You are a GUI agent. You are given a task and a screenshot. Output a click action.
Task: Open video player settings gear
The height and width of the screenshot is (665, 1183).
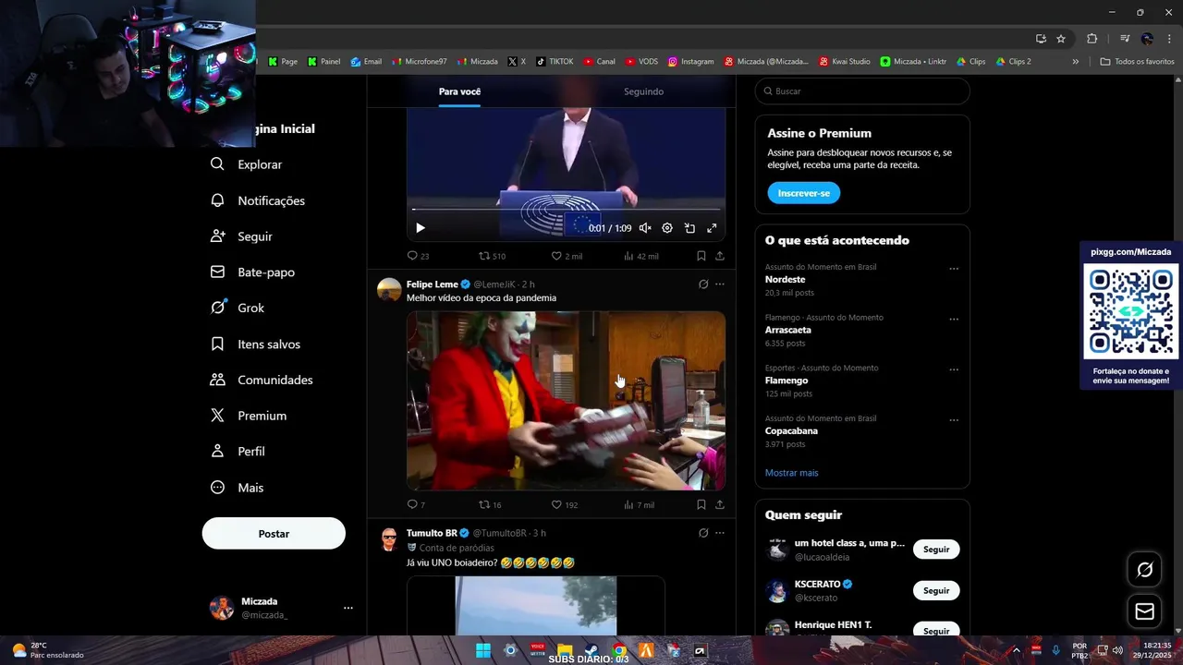[x=667, y=228]
